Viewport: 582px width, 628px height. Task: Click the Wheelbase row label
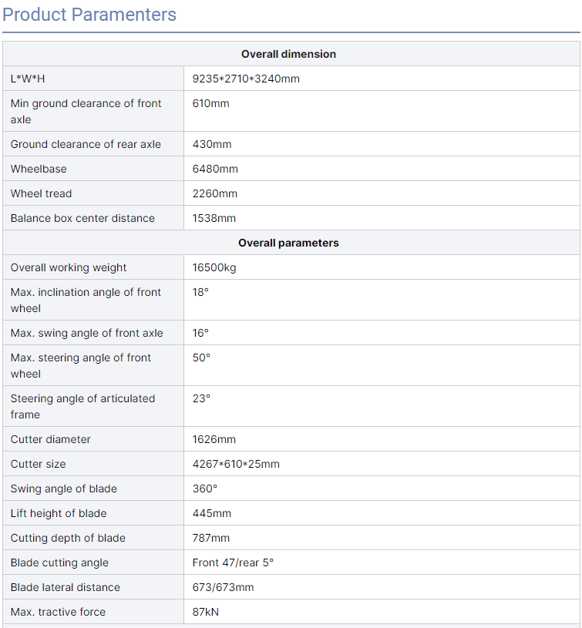[39, 169]
